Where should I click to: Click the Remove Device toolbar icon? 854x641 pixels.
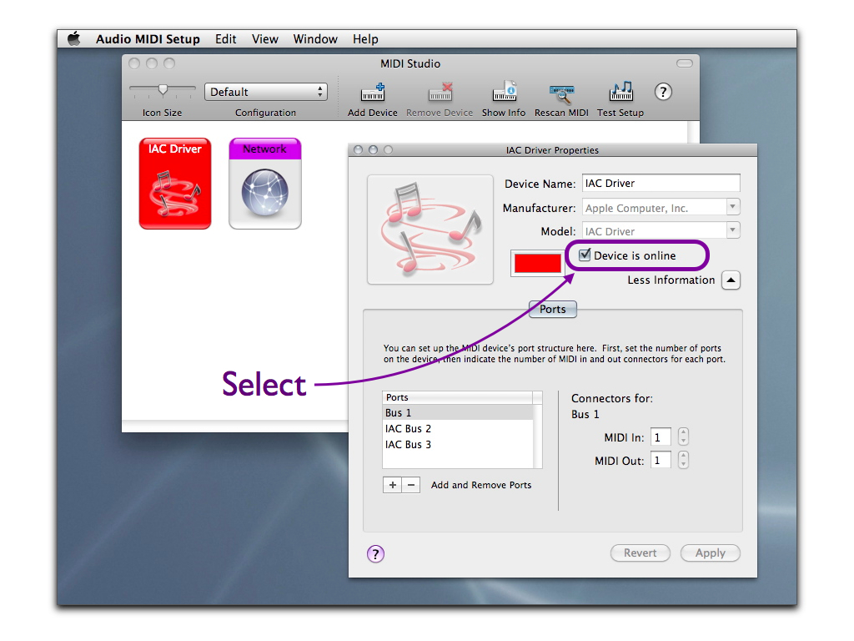pos(440,92)
